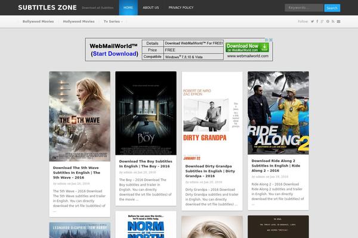Click the Ride Along 2 post excerpt

tap(277, 194)
